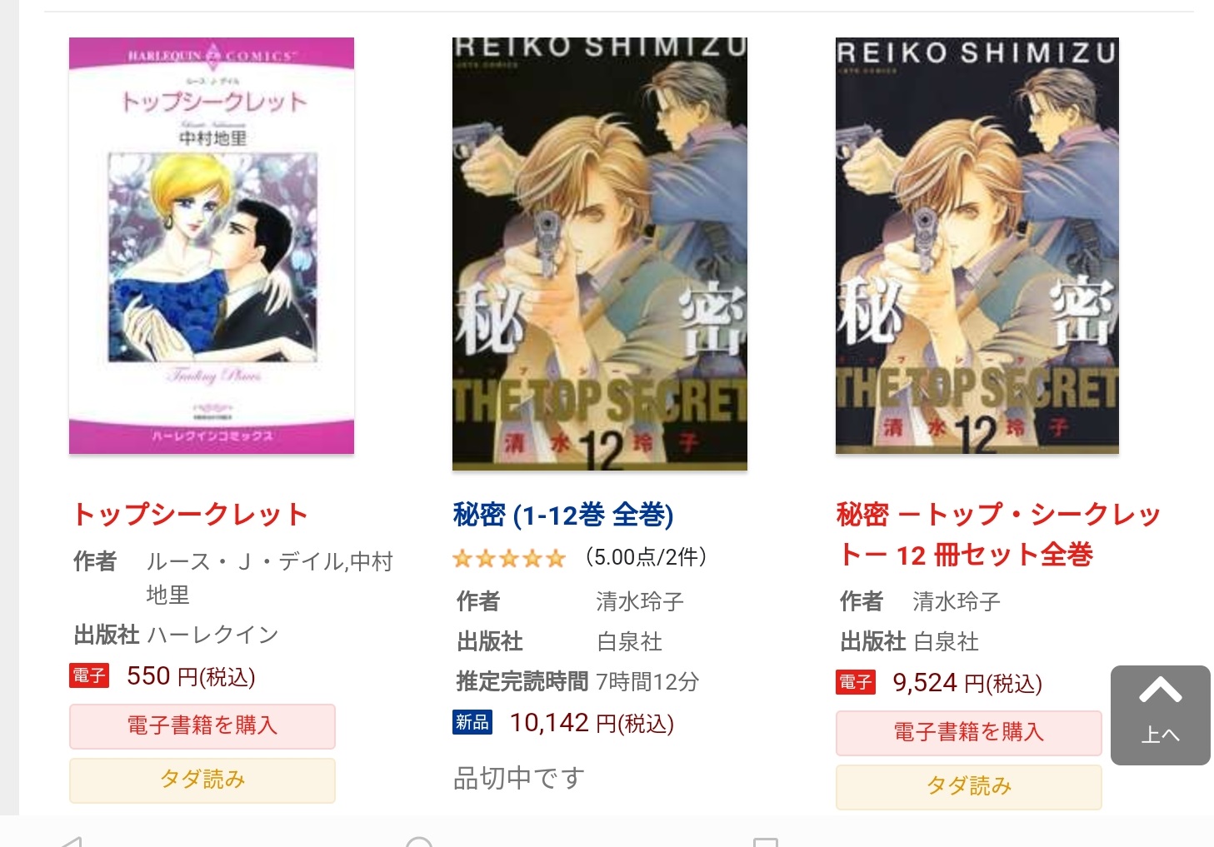1214x847 pixels.
Task: Tap the Android back navigation icon
Action: pos(72,841)
